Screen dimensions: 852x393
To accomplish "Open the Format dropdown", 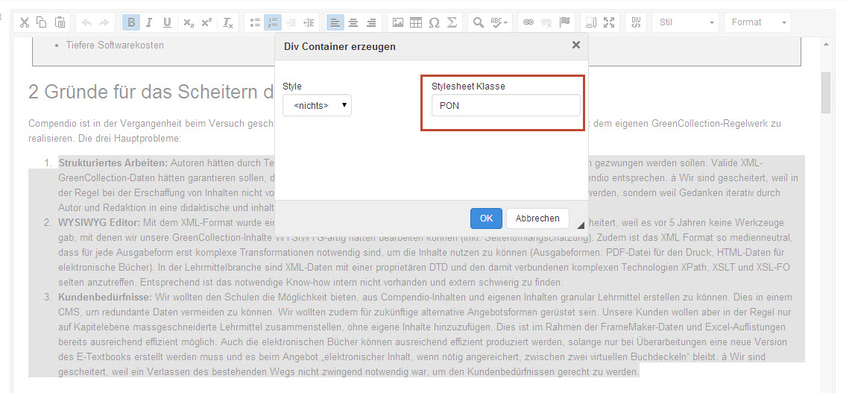I will (x=757, y=22).
